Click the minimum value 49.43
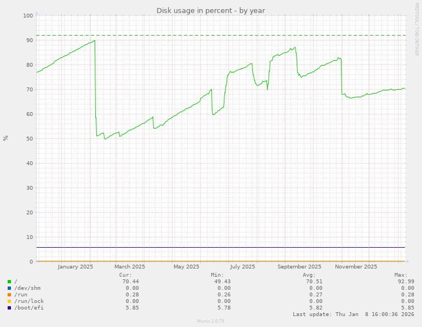 222,282
